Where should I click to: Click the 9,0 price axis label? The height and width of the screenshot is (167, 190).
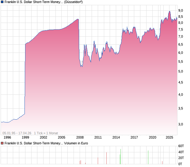click(180, 10)
